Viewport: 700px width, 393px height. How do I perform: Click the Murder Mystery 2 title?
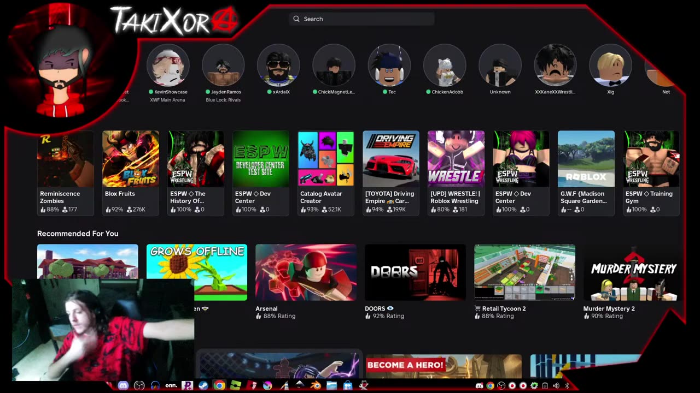609,309
